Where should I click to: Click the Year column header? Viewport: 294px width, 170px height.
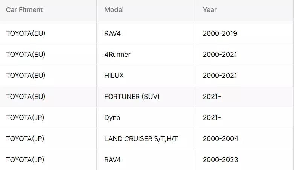click(x=210, y=10)
